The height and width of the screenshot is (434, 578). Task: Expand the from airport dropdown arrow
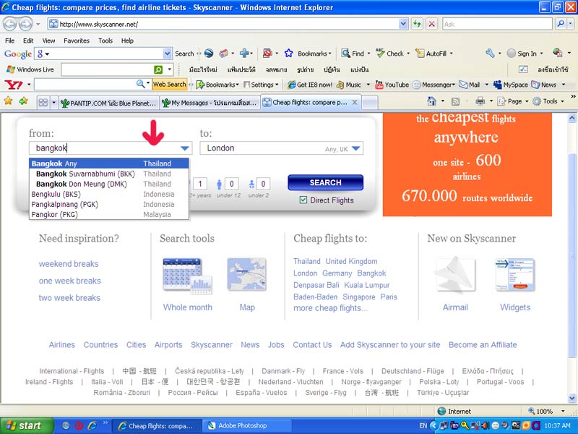pos(185,148)
